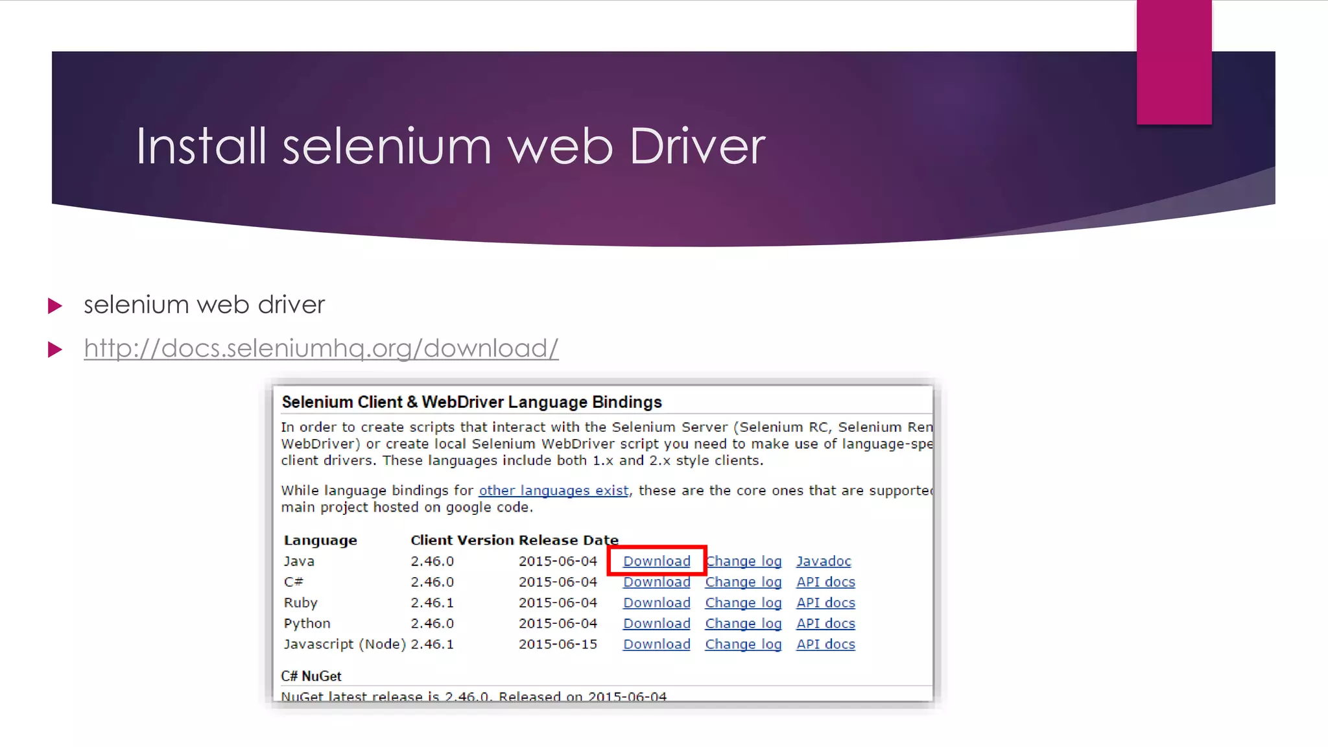Open the C# row API docs
The width and height of the screenshot is (1328, 747).
pyautogui.click(x=825, y=582)
